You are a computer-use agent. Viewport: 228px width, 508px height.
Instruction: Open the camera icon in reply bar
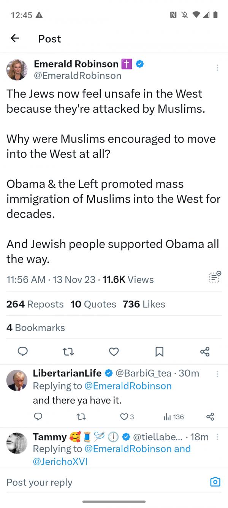215,482
